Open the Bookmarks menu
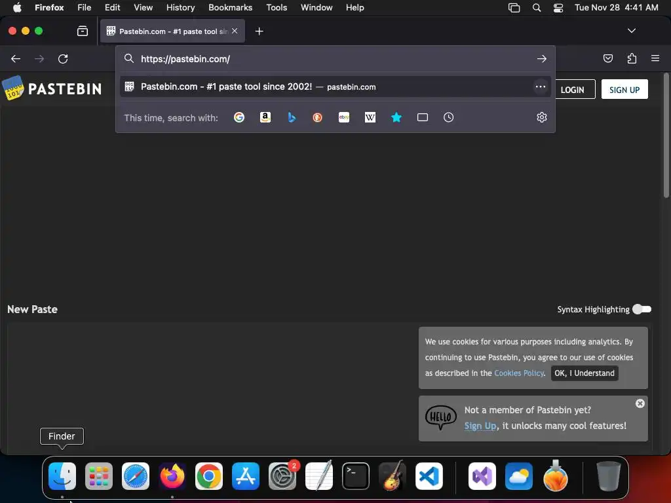671x503 pixels. tap(230, 7)
